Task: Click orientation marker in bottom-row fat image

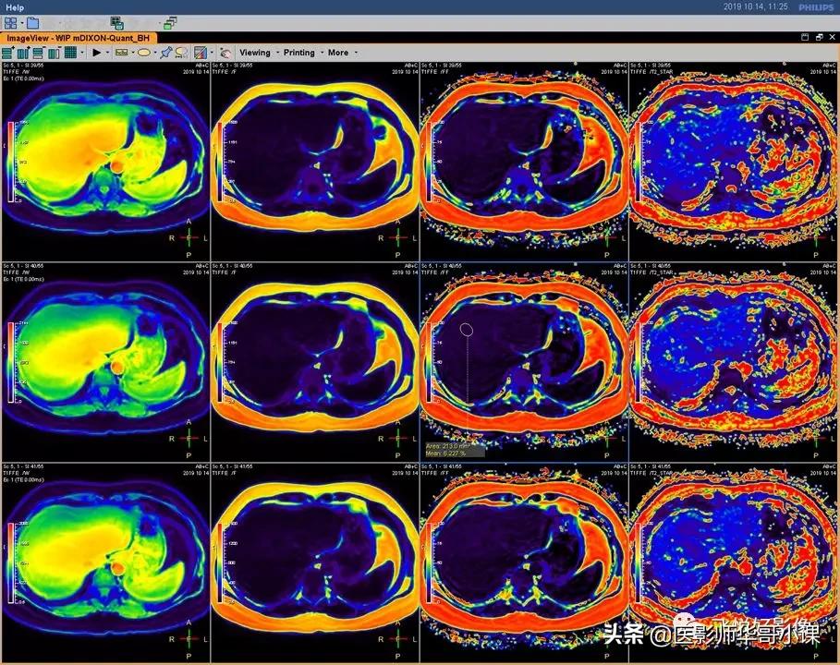Action: point(397,639)
